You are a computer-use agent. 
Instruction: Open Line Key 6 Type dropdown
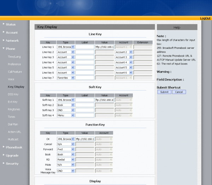(x=66, y=73)
